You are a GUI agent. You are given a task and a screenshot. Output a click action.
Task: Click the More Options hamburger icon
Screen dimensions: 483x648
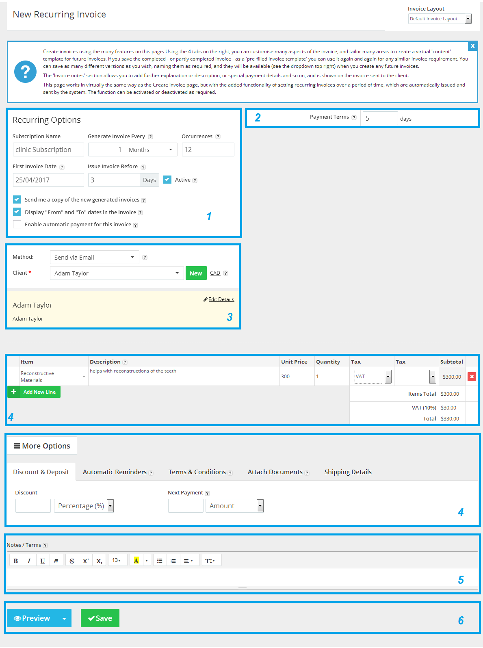click(17, 446)
